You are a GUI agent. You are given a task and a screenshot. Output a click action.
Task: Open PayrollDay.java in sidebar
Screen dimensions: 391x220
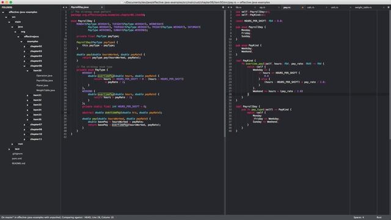coord(45,81)
